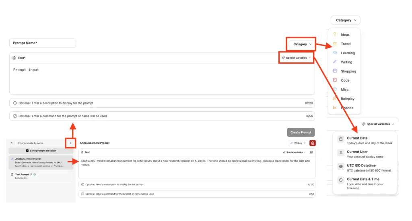Viewport: 412px width, 221px height.
Task: Open the Category dropdown beside Prompt Name field
Action: tap(302, 44)
